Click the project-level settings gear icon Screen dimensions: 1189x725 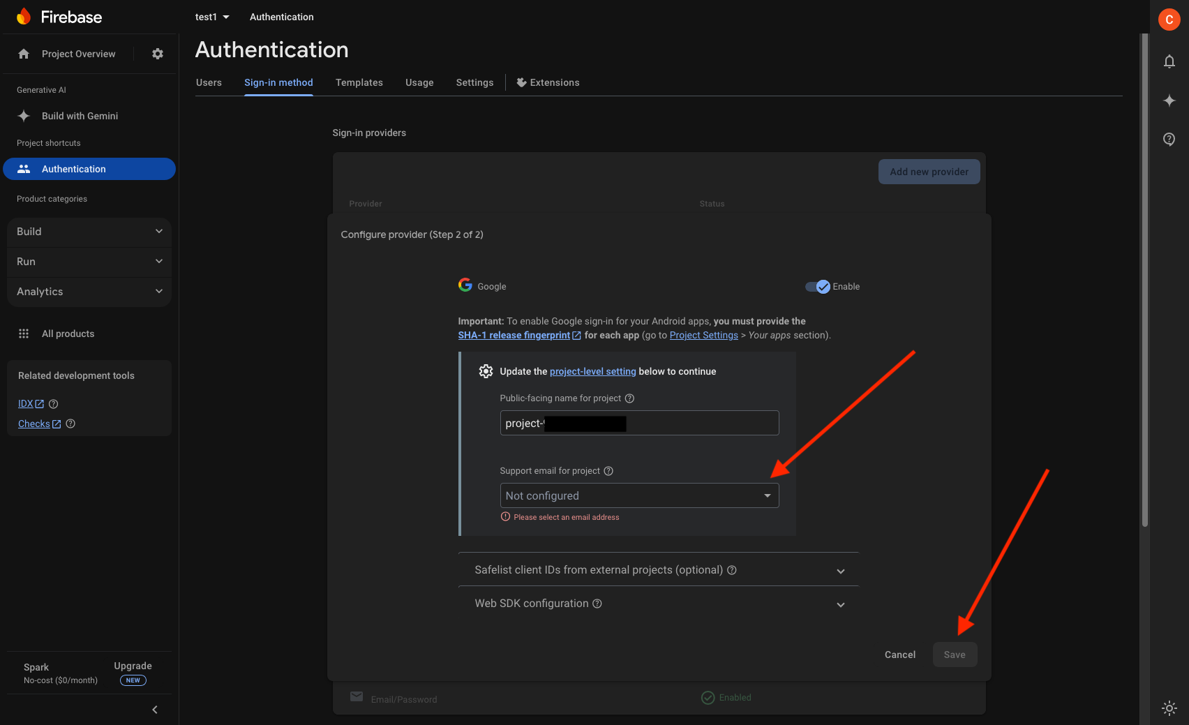click(486, 371)
